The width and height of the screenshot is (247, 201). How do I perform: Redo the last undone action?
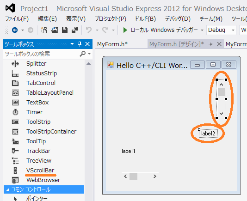[x=105, y=30]
